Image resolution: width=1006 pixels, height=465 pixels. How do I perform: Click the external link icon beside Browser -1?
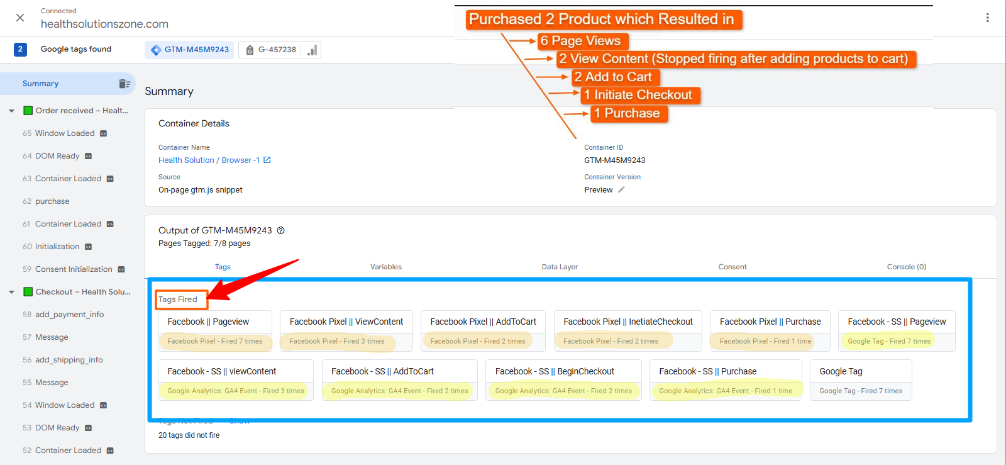tap(267, 160)
